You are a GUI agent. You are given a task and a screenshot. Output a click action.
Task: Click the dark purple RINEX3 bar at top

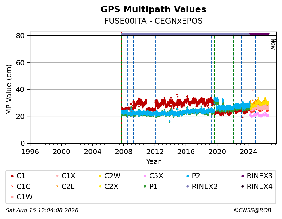(x=259, y=34)
